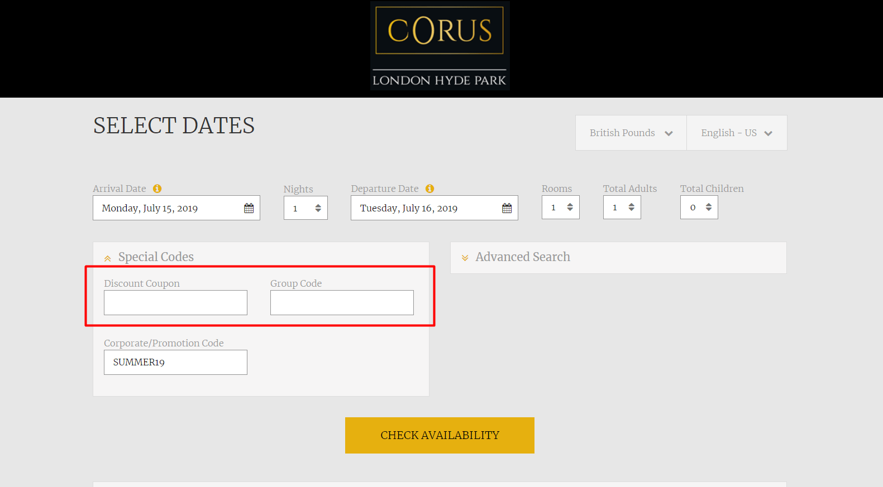
Task: Click the Total Adults label
Action: pos(630,189)
